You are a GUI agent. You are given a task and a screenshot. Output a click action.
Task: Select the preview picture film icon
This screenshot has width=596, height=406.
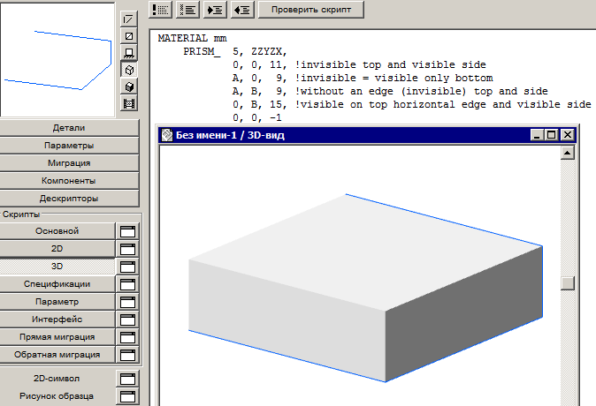129,103
